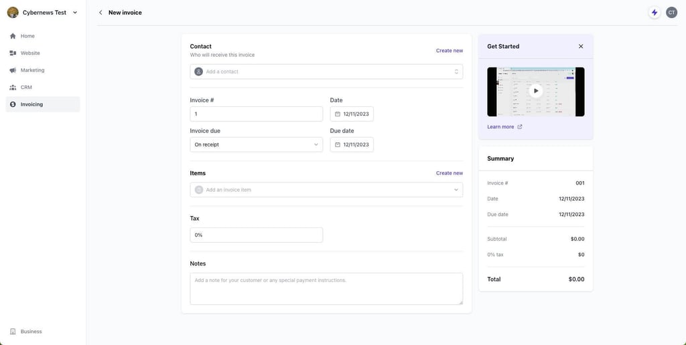Open the CT user avatar menu
This screenshot has height=345, width=686.
tap(671, 13)
